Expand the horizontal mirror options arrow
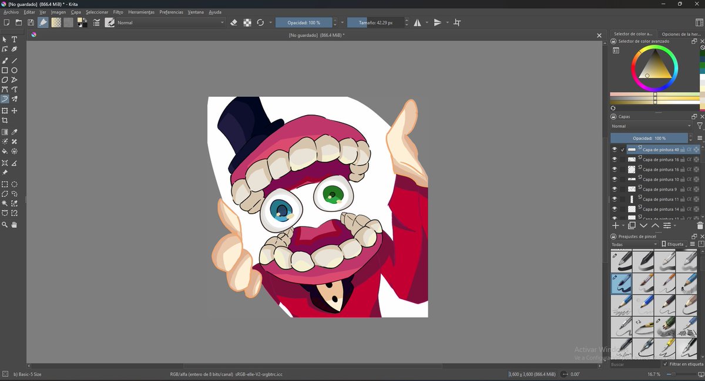The height and width of the screenshot is (381, 705). tap(427, 22)
